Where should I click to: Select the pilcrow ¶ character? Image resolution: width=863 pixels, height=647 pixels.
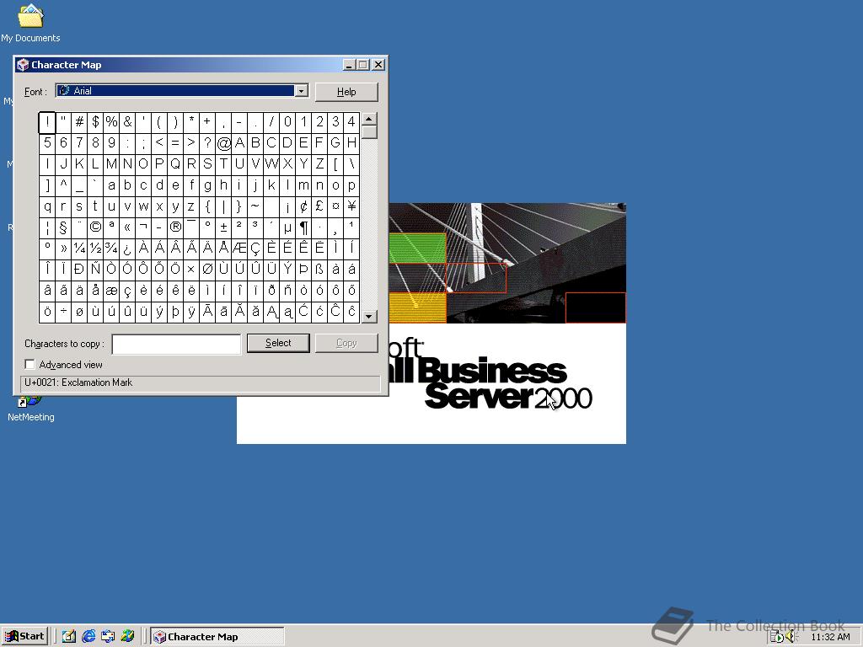303,227
